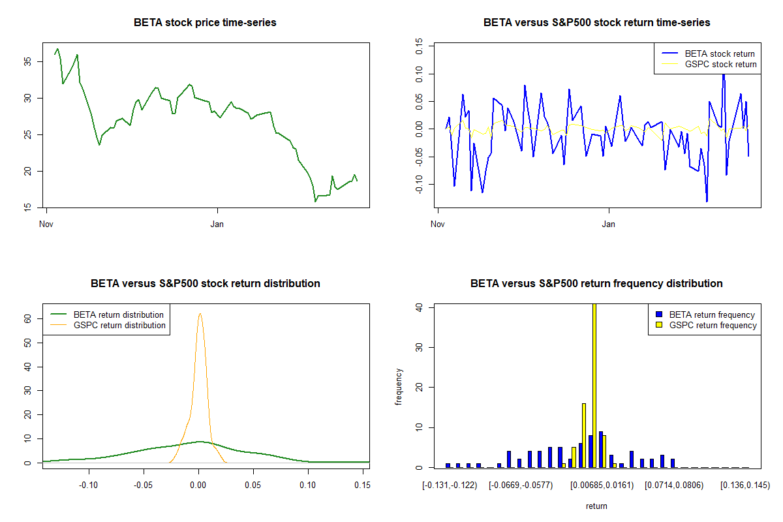This screenshot has height=522, width=783.
Task: Click the 'Jan' label under the price chart
Action: point(217,224)
